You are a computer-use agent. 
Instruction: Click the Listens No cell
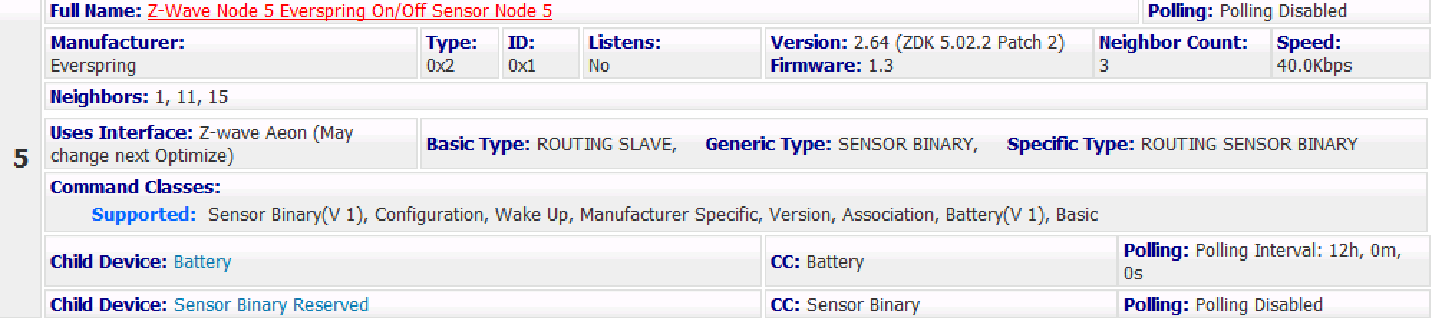[x=672, y=54]
